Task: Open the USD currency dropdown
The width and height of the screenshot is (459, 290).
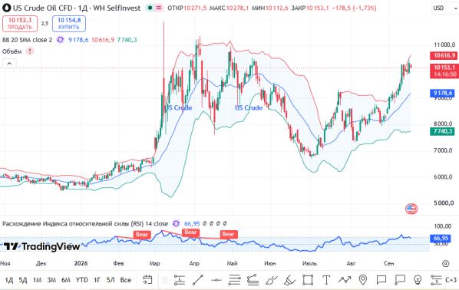Action: coord(445,8)
